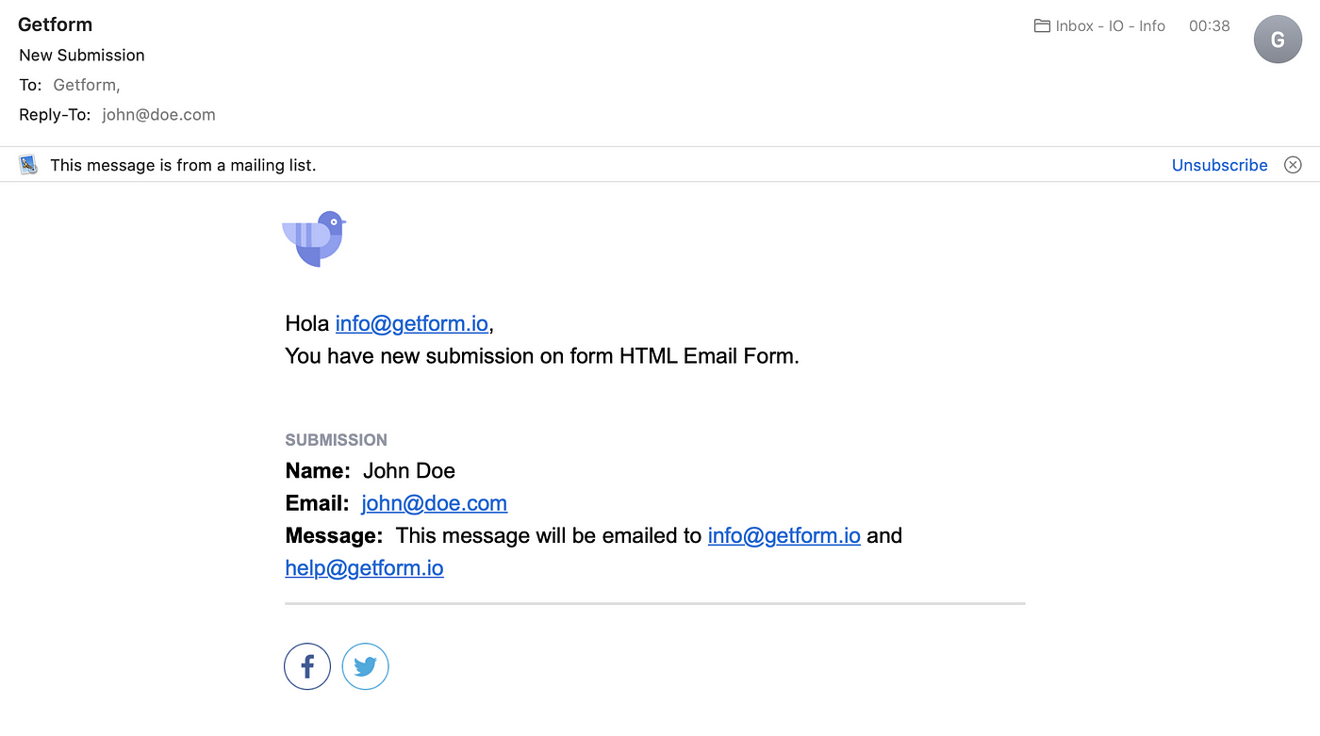
Task: Dismiss the mailing list banner
Action: pyautogui.click(x=1293, y=165)
